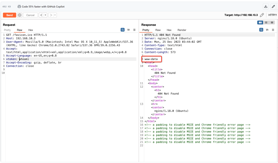Open the Hex tab in Response pane
278x163 pixels.
pos(169,30)
